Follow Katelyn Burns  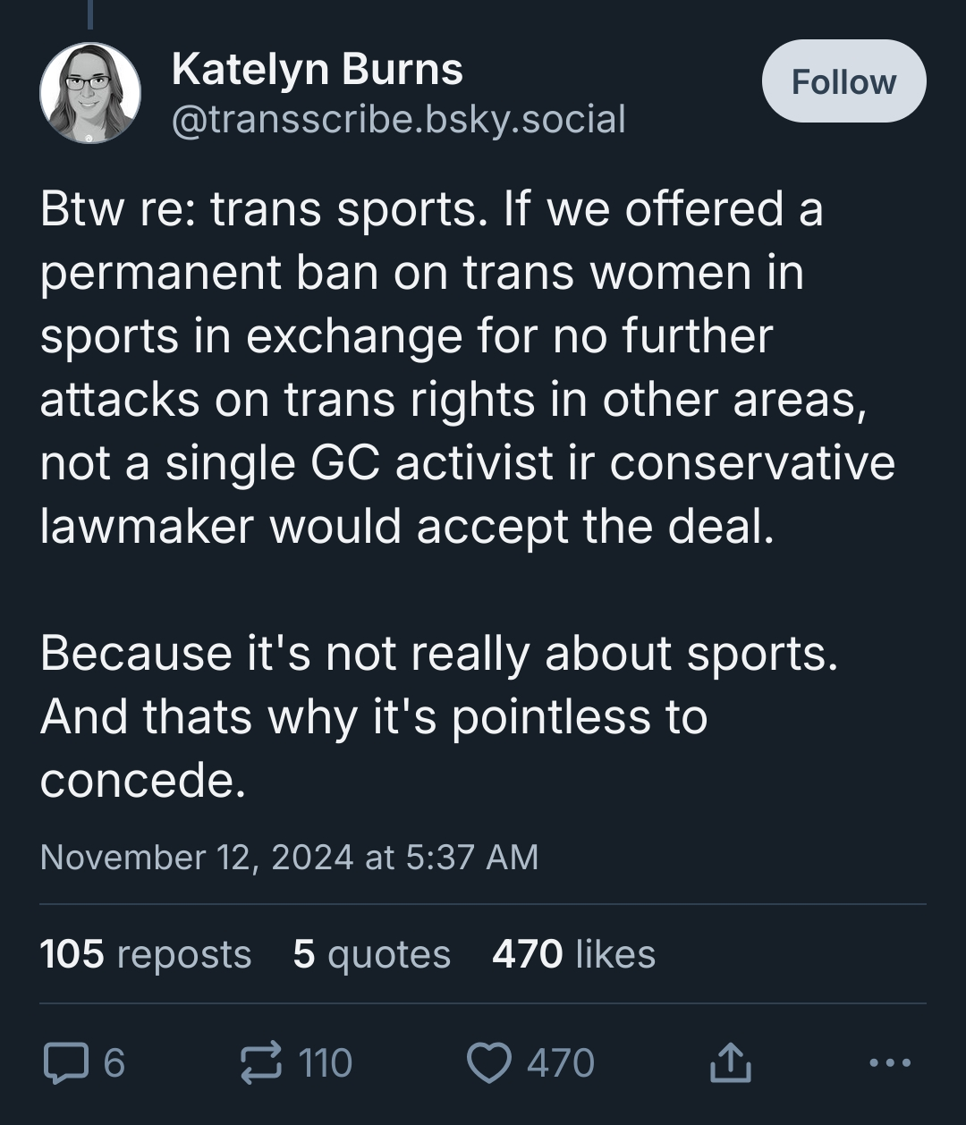[x=843, y=81]
